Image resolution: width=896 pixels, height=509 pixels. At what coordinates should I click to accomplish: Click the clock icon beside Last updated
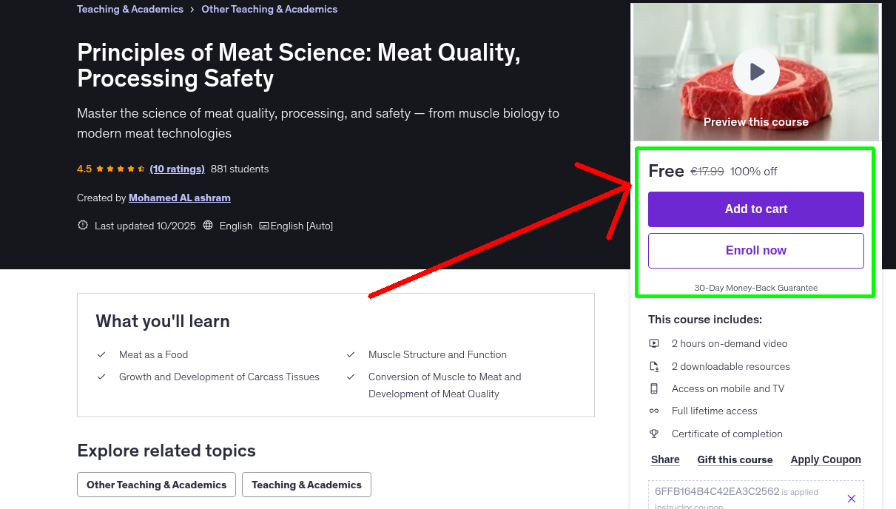82,225
